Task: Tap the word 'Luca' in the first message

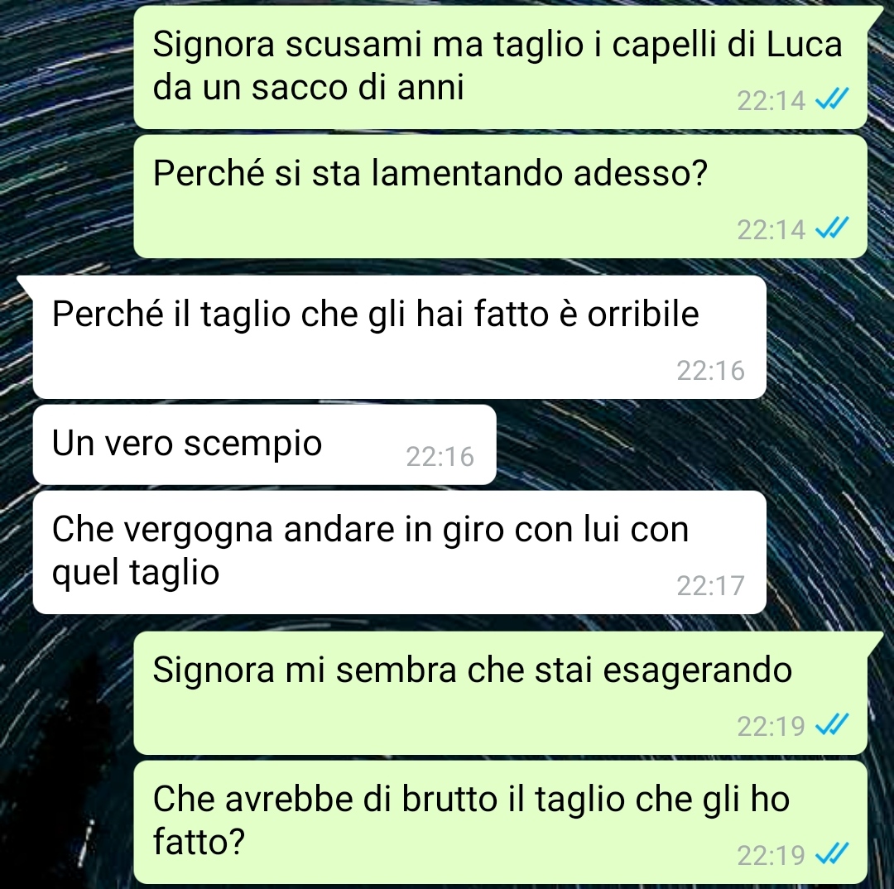Action: point(804,45)
